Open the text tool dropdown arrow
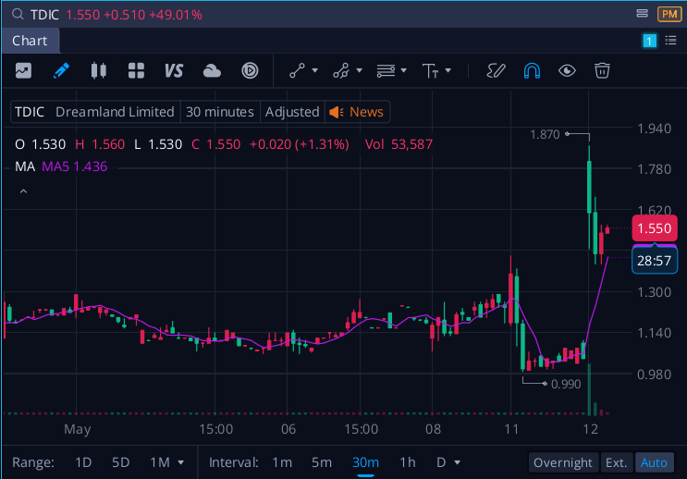Viewport: 687px width, 479px height. tap(448, 70)
